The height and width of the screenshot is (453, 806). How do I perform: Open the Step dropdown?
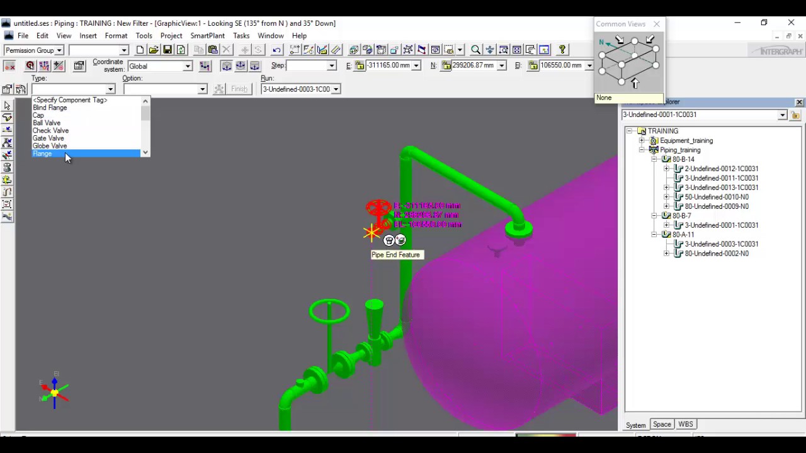(332, 65)
